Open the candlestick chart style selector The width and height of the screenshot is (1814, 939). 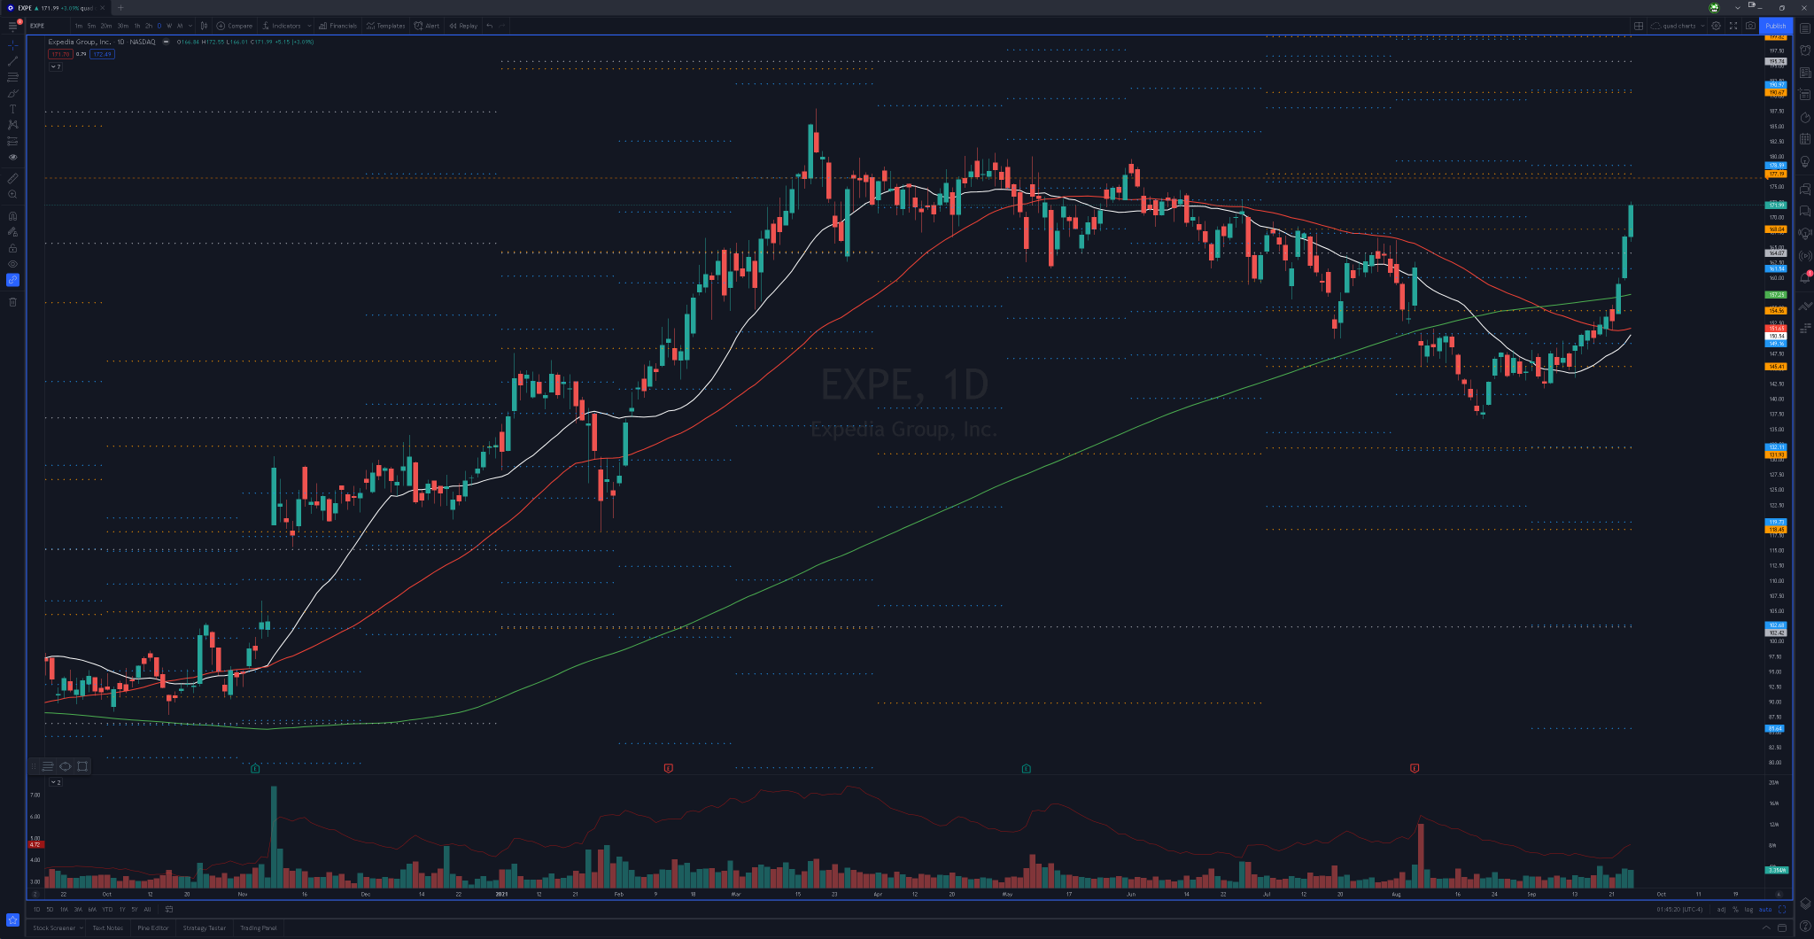pyautogui.click(x=204, y=26)
